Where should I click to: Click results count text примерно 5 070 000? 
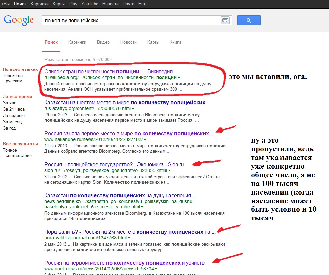tap(92, 59)
